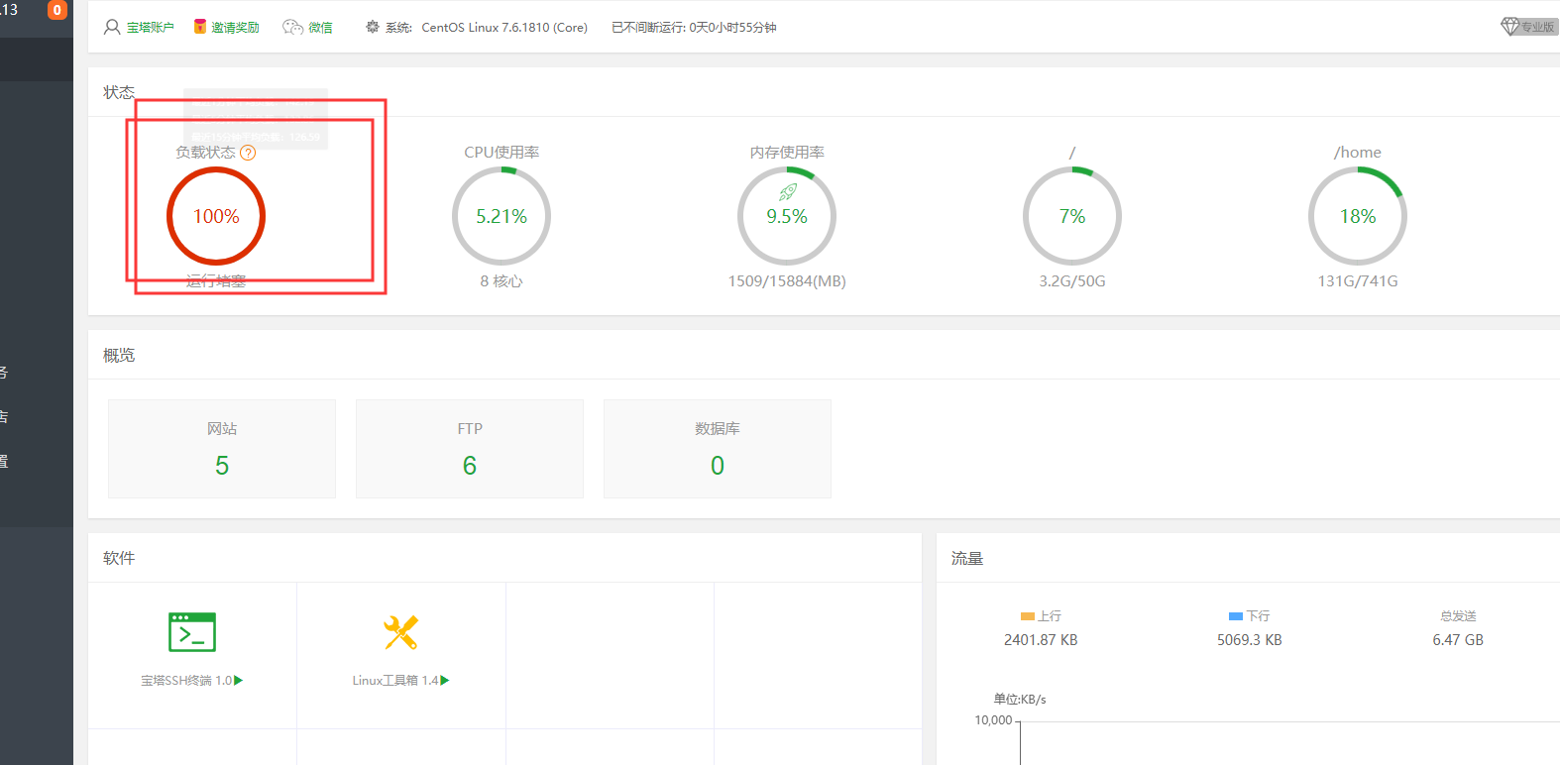
Task: Select the Linux工具箱 1.4 label
Action: pyautogui.click(x=395, y=681)
